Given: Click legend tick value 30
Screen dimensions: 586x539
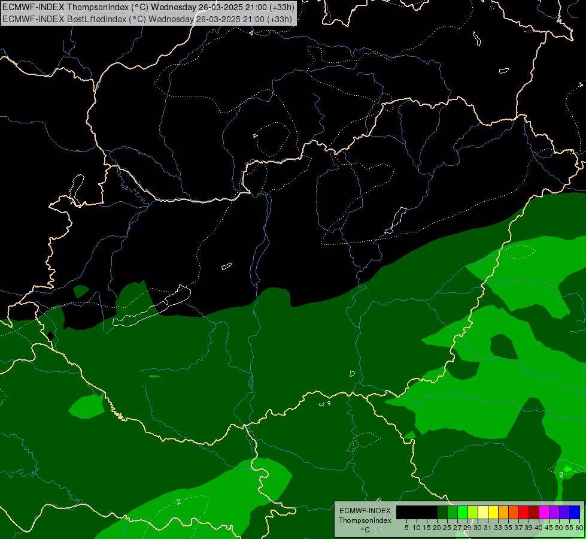Looking at the screenshot, I should coord(478,528).
